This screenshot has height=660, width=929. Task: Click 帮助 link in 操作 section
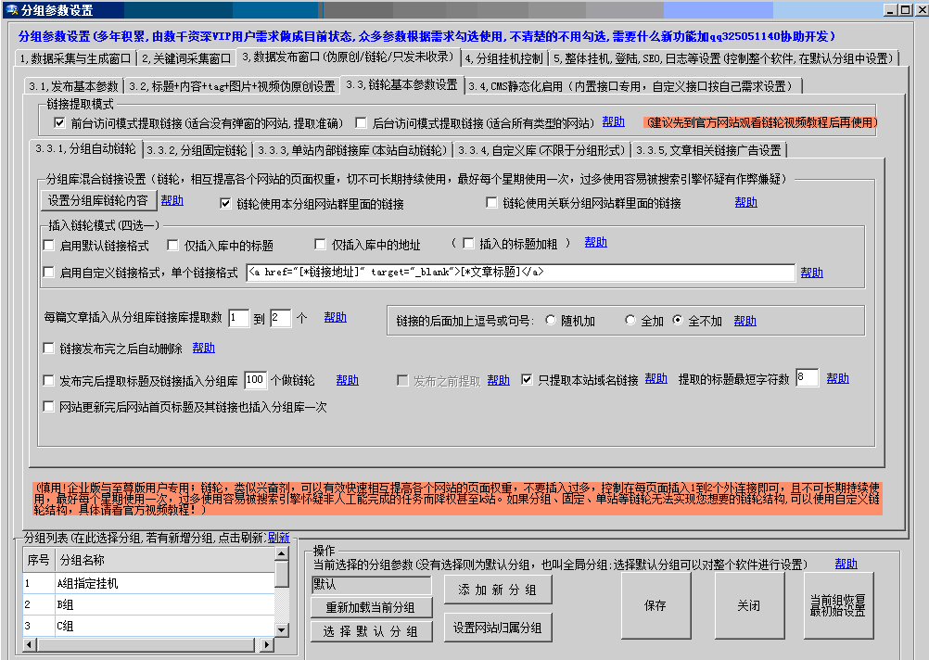846,564
